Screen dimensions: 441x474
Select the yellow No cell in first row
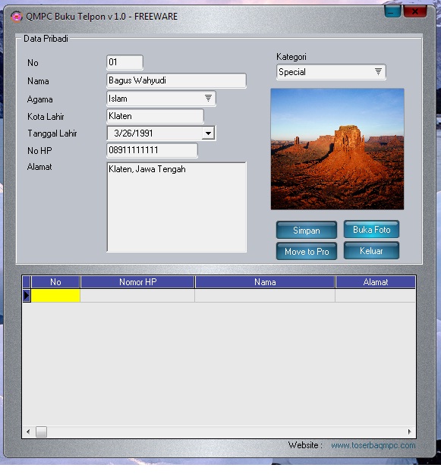click(55, 295)
